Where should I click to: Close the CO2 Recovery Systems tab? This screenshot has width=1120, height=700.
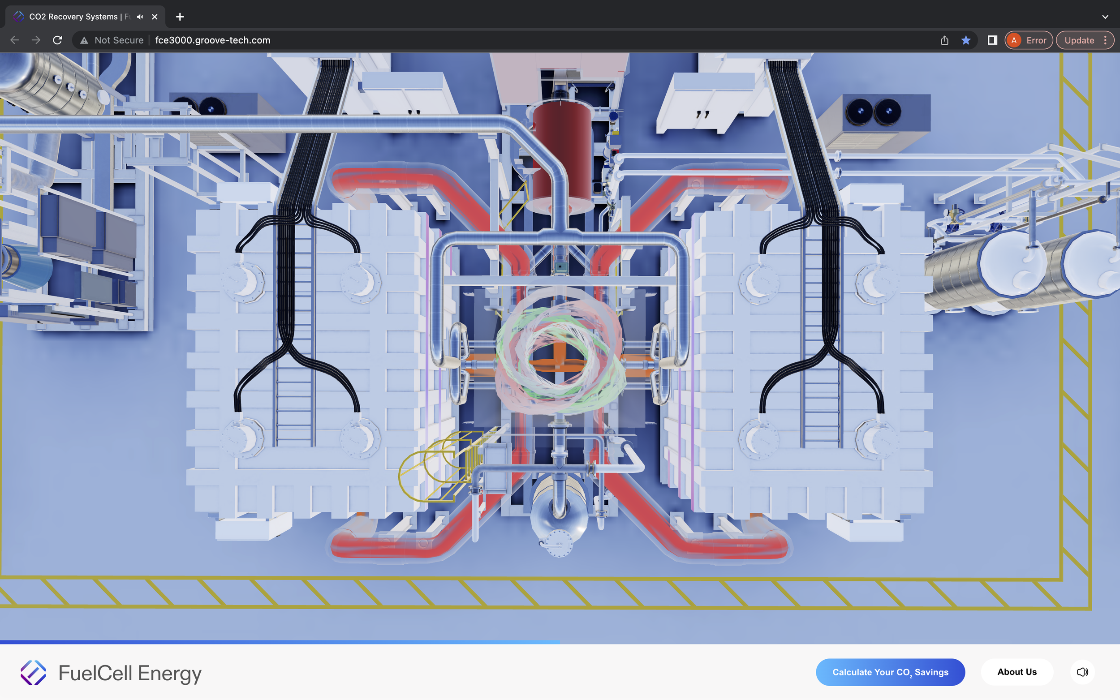click(155, 17)
